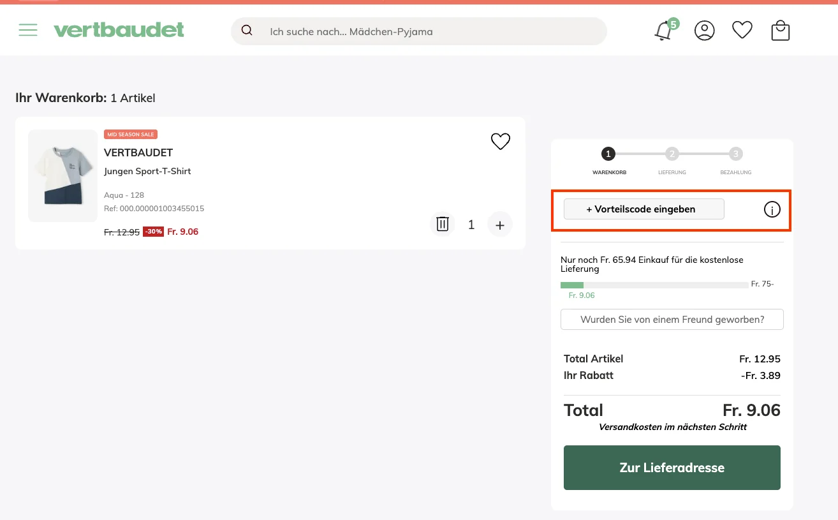The width and height of the screenshot is (838, 520).
Task: Click the info icon next to Vorteilscode
Action: [772, 209]
